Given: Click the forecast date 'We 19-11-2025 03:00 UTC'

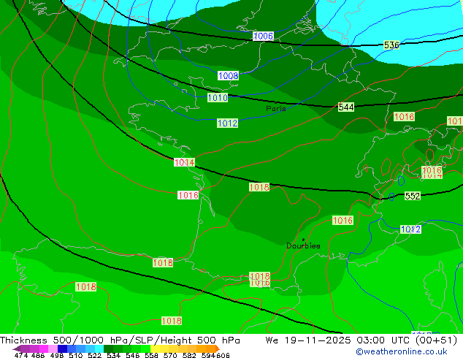Looking at the screenshot, I should tap(339, 340).
